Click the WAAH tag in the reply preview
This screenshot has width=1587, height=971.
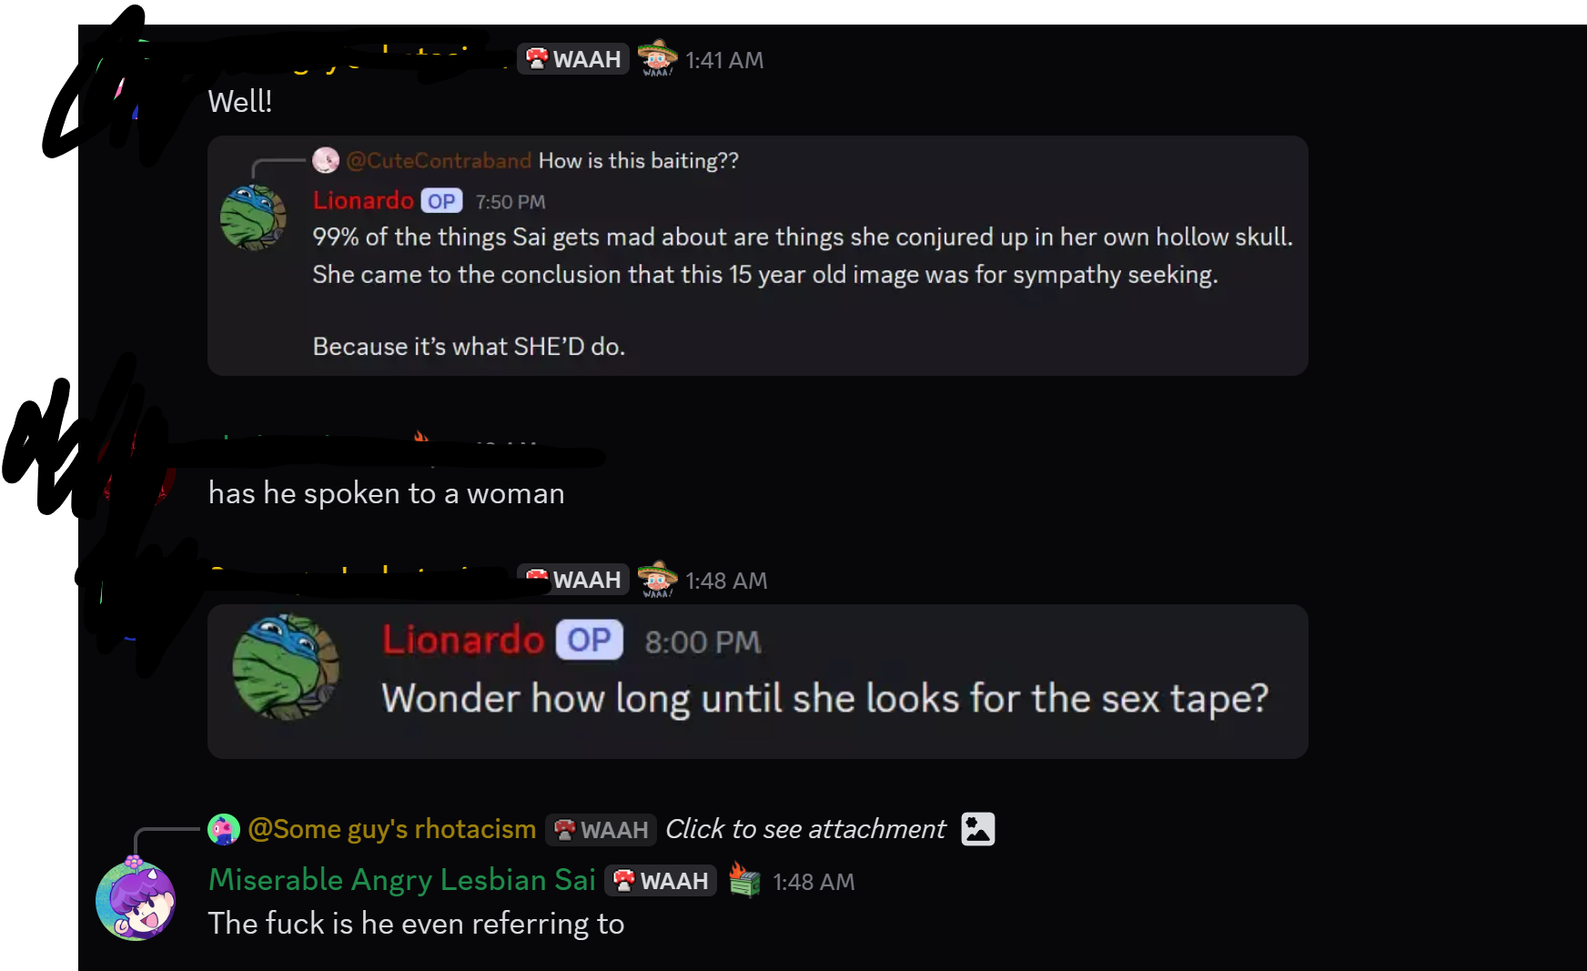coord(601,830)
